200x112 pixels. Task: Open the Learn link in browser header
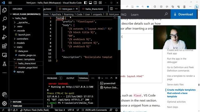coord(135,15)
